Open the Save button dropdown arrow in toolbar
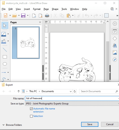The height and width of the screenshot is (130, 119). point(28,15)
